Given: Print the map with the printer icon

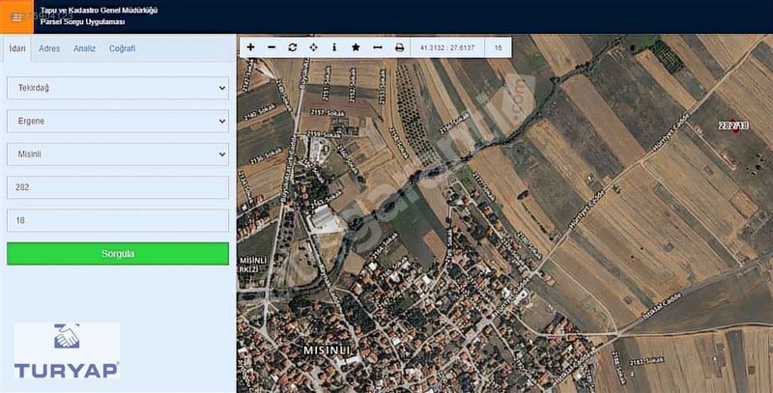Looking at the screenshot, I should 399,47.
